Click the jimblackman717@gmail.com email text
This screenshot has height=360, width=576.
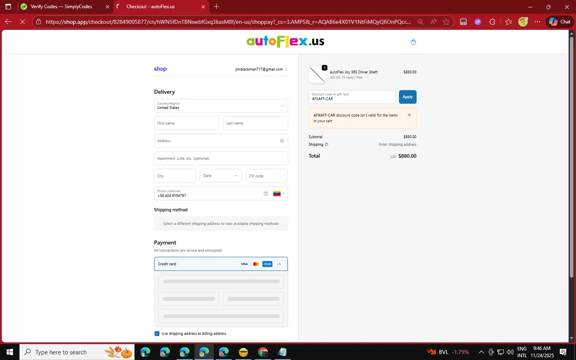pos(259,69)
